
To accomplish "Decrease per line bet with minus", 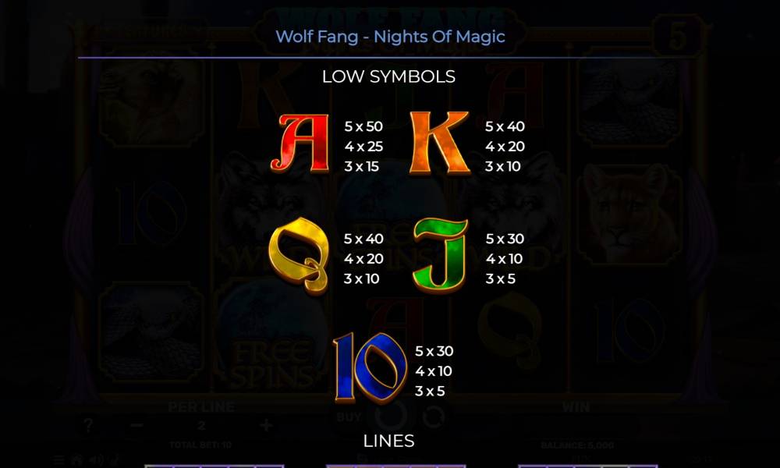I will (137, 425).
